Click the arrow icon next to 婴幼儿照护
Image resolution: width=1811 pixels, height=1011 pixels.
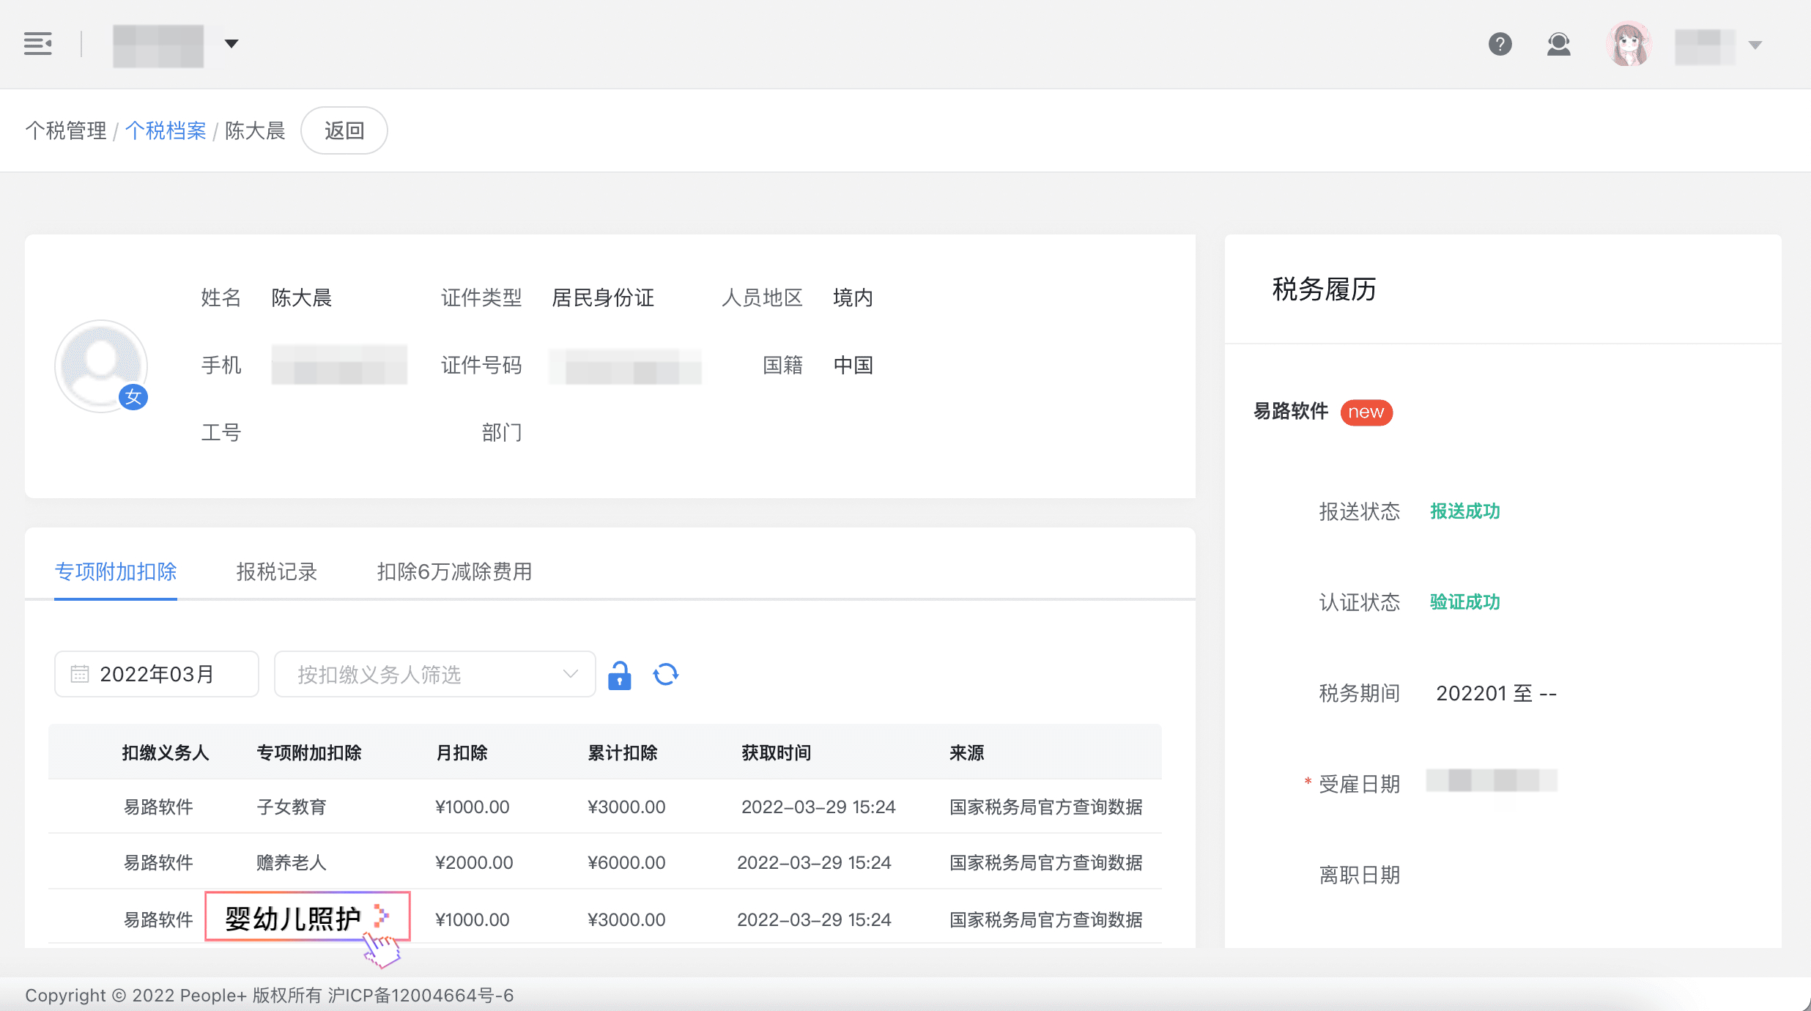point(380,916)
